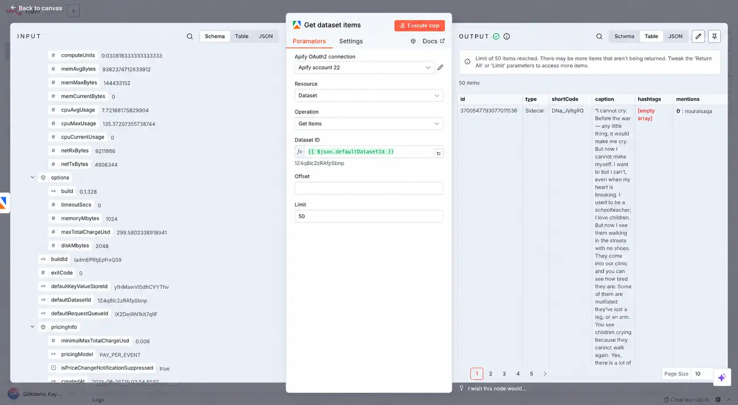
Task: Click the caption column header
Action: click(x=604, y=99)
